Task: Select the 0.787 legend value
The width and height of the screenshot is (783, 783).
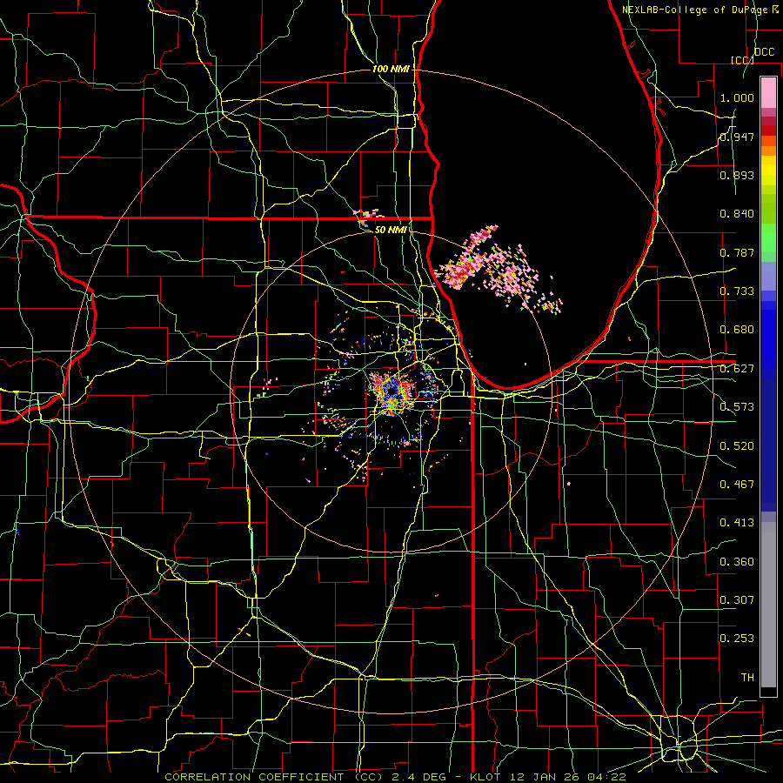Action: 737,252
